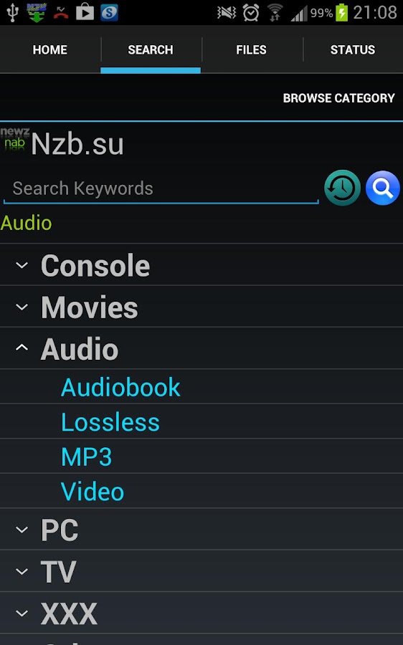Open the STATUS tab
This screenshot has height=645, width=403.
(x=353, y=49)
